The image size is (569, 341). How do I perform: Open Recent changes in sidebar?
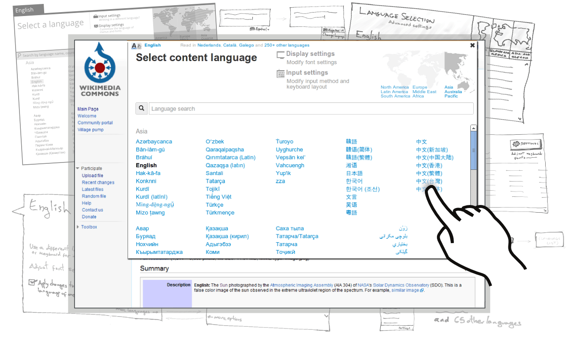98,182
